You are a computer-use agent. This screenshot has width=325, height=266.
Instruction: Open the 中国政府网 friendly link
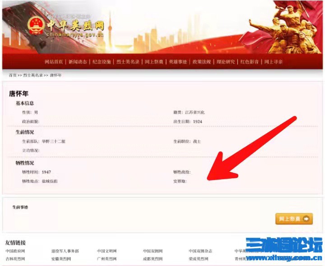15,251
